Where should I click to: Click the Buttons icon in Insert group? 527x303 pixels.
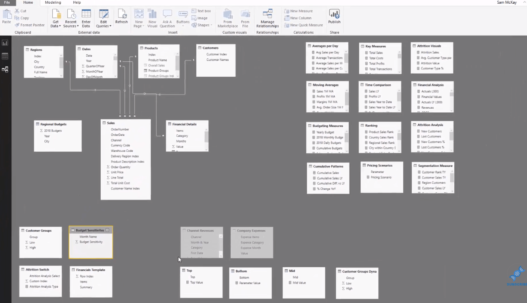[x=183, y=15]
